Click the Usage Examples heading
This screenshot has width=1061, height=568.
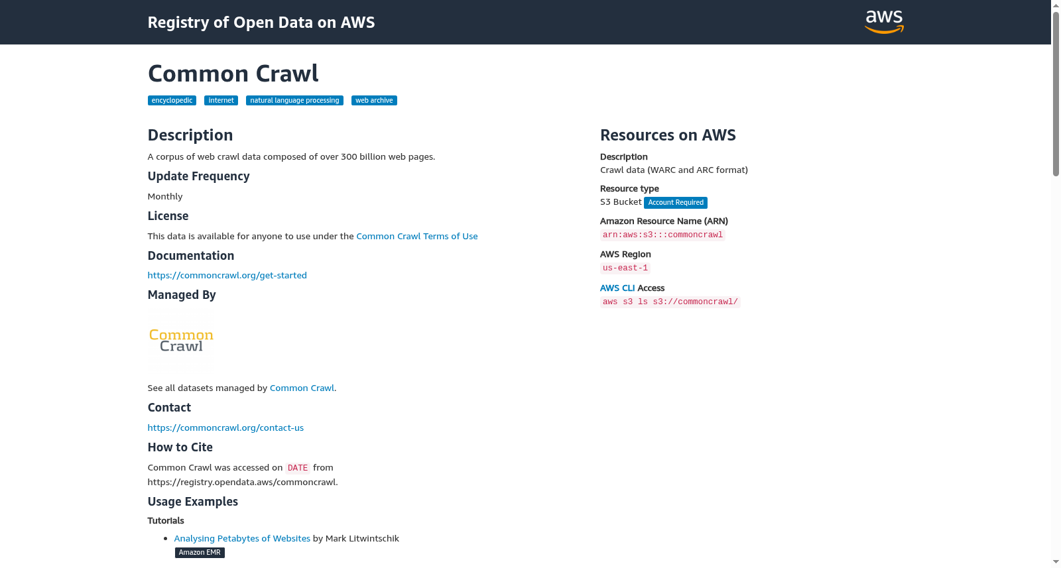(193, 502)
